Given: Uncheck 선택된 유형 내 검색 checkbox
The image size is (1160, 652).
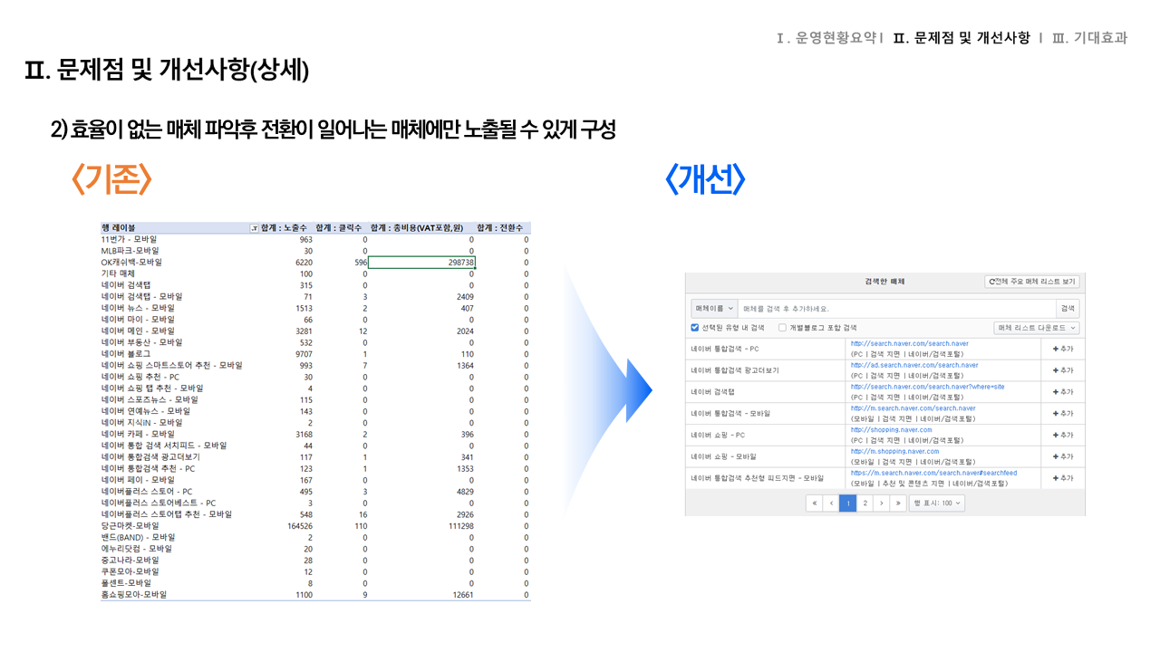Looking at the screenshot, I should (x=695, y=328).
